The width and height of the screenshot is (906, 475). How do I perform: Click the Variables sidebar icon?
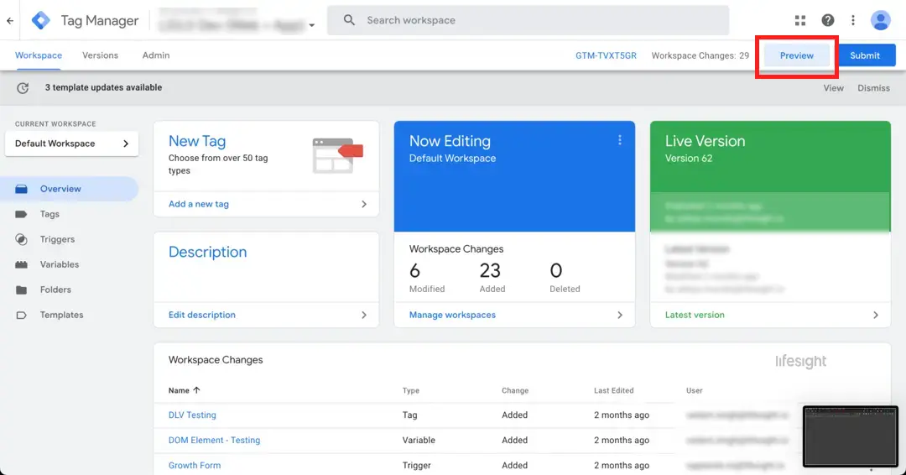pyautogui.click(x=21, y=264)
